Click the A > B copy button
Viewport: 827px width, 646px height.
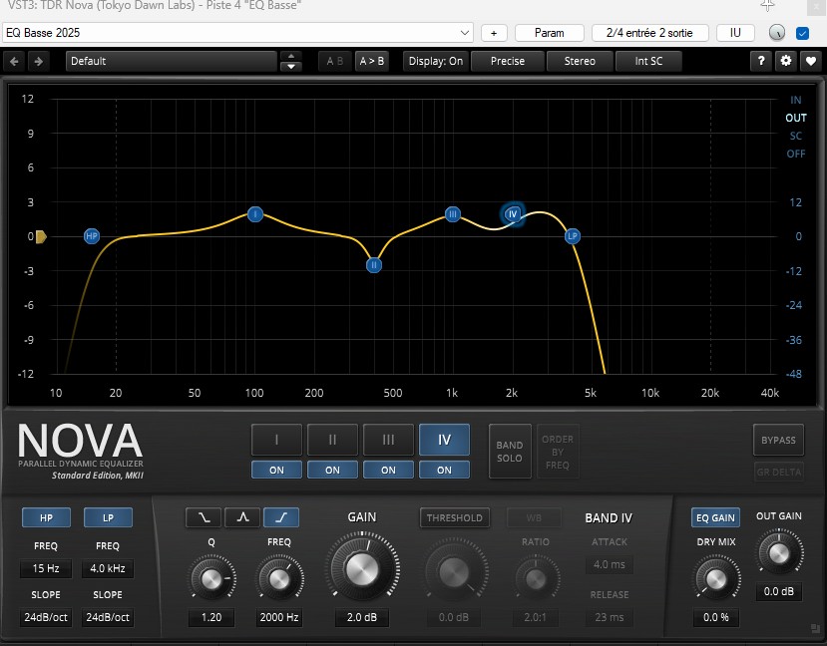coord(372,61)
